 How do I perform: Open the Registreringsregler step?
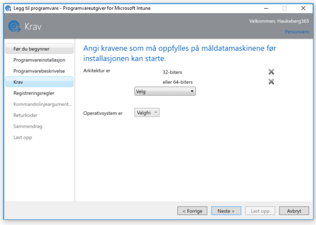[34, 93]
